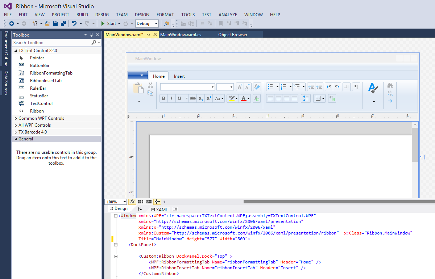Open the Data Sources side tab
The height and width of the screenshot is (279, 435).
[x=6, y=83]
